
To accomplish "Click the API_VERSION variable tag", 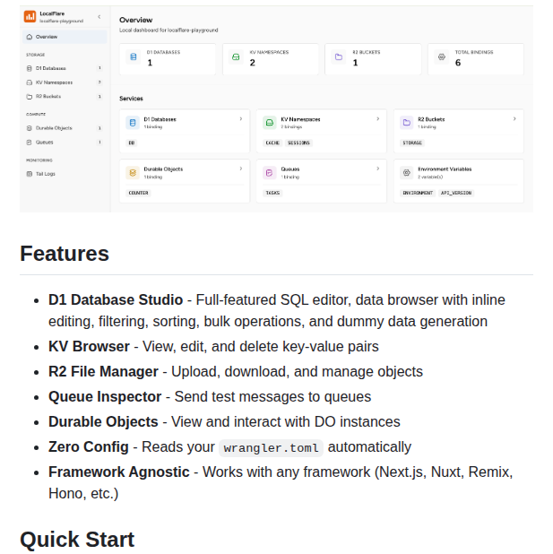I will (455, 193).
